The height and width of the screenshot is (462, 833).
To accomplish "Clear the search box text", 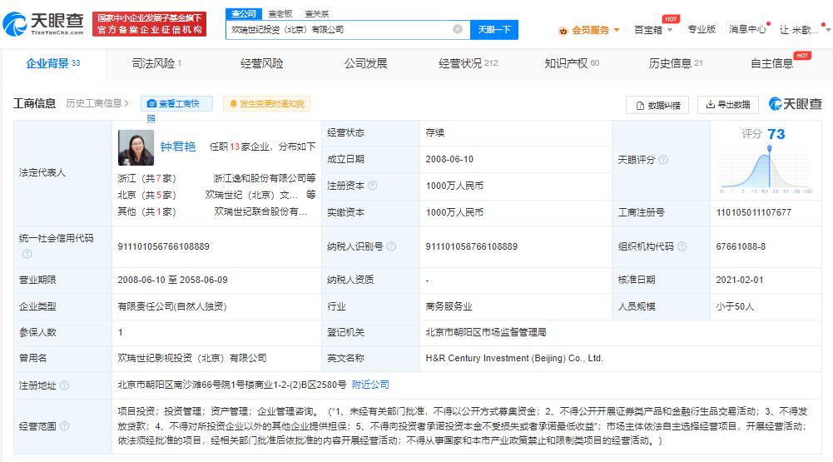I will [x=458, y=29].
